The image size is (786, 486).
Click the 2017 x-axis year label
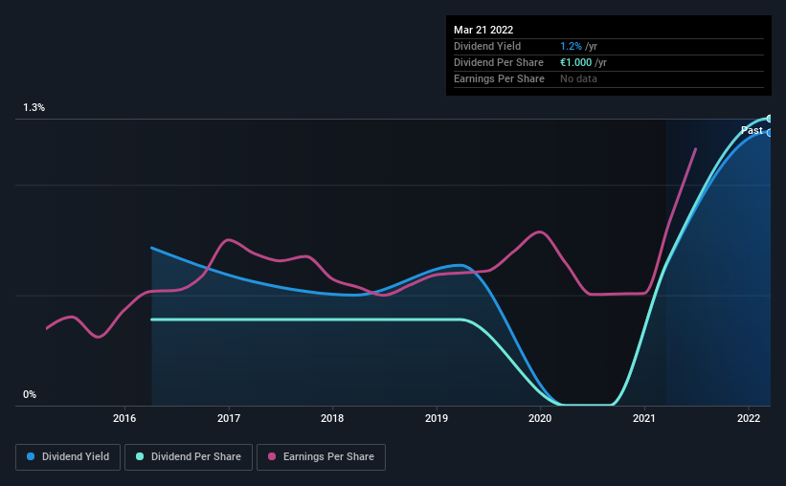pos(229,418)
